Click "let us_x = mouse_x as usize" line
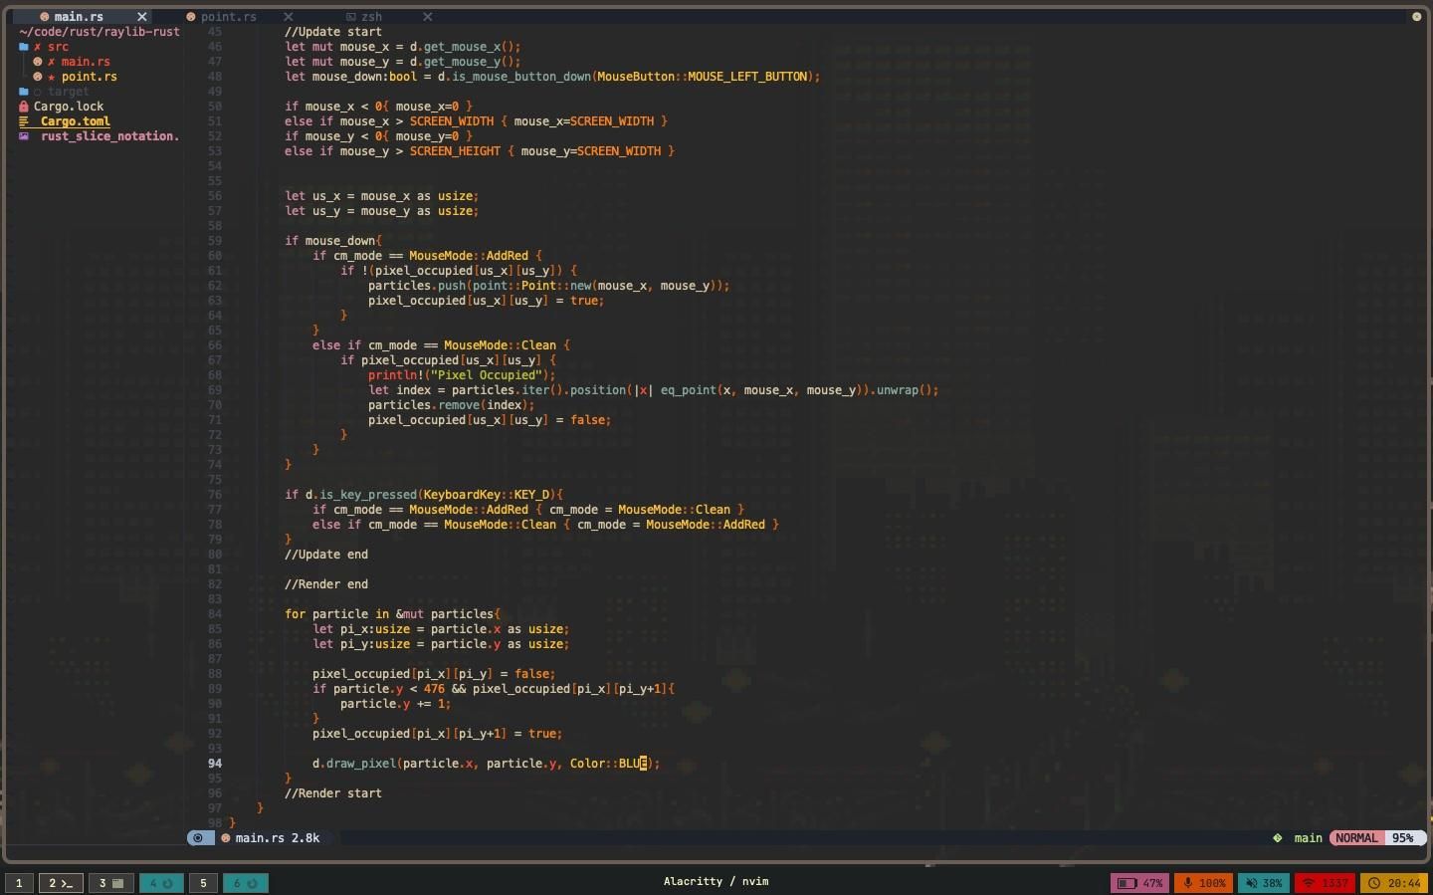 point(382,196)
